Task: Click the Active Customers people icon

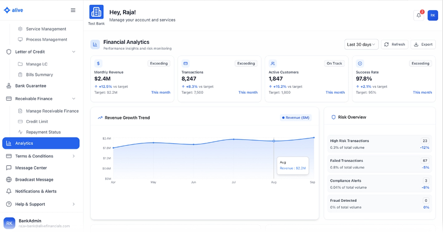Action: click(273, 64)
